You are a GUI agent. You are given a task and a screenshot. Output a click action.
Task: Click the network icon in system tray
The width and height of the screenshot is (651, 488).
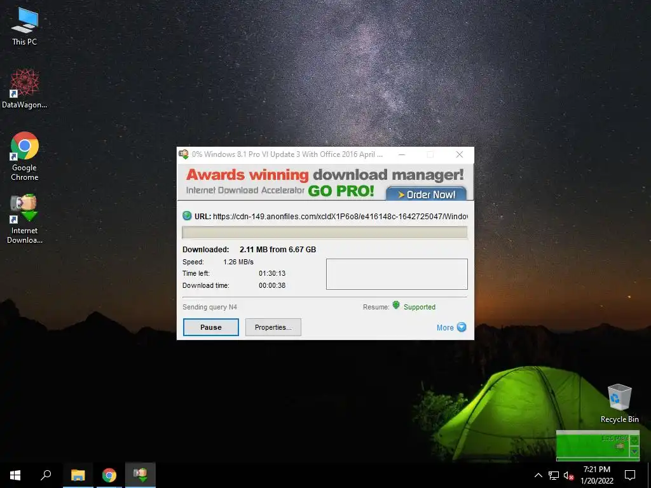tap(554, 475)
